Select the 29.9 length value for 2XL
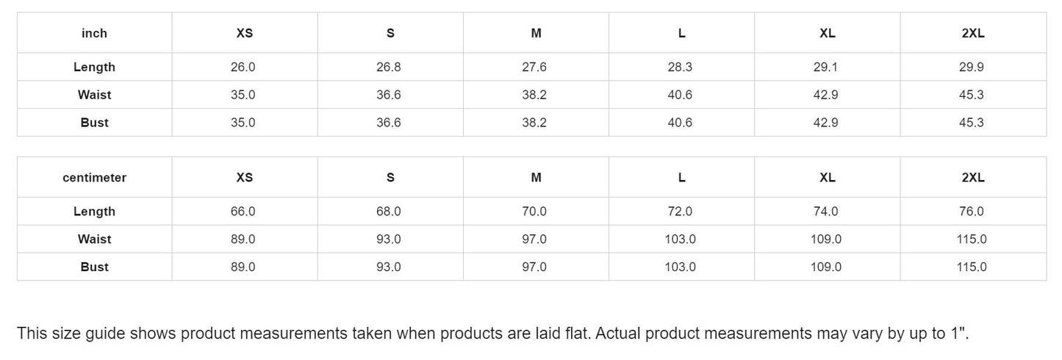Screen dimensions: 1062x360 [971, 67]
